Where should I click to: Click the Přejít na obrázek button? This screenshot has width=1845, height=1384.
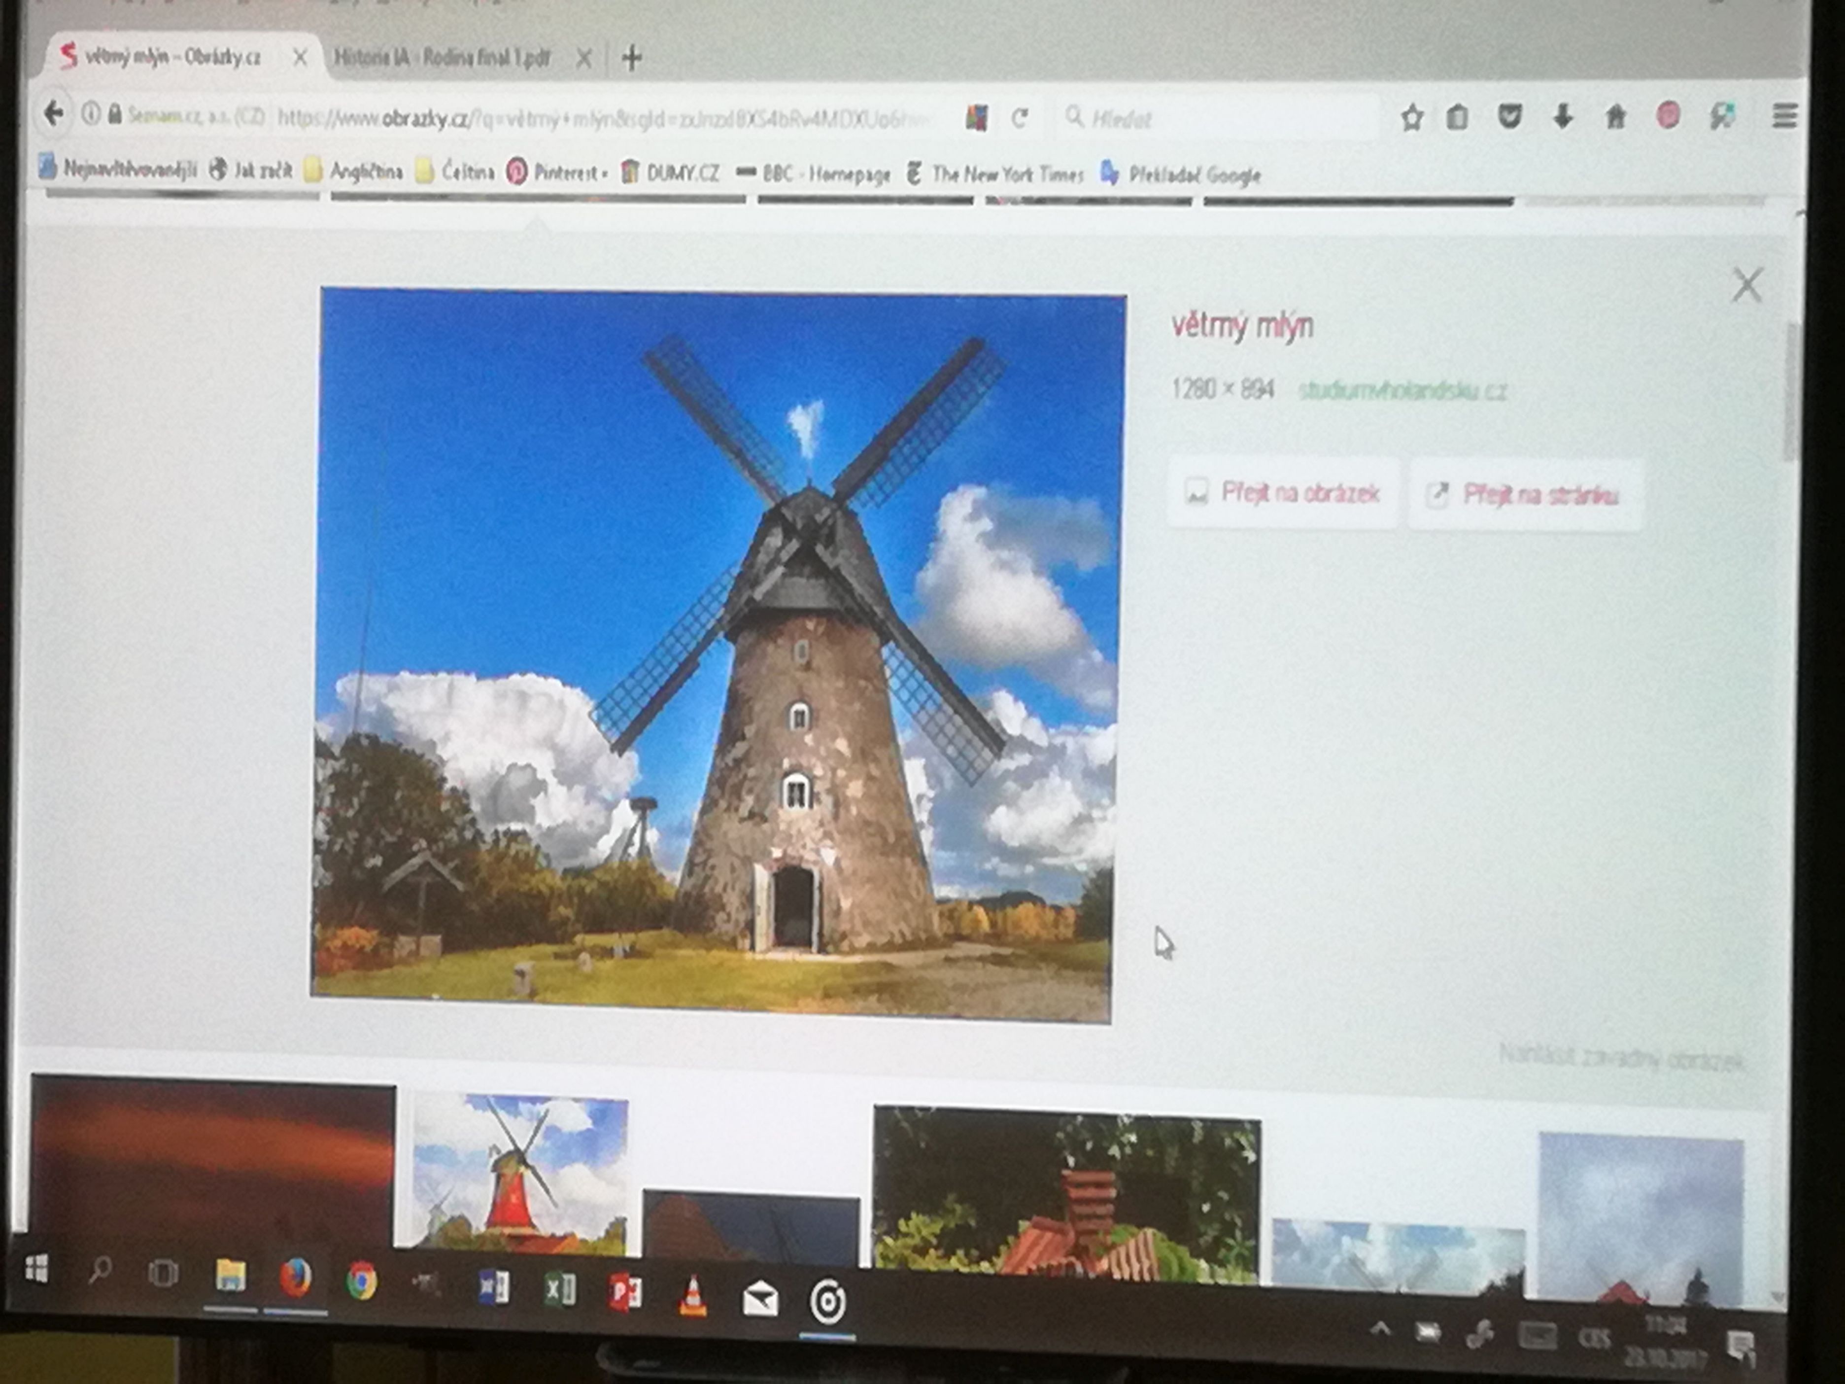click(1283, 493)
